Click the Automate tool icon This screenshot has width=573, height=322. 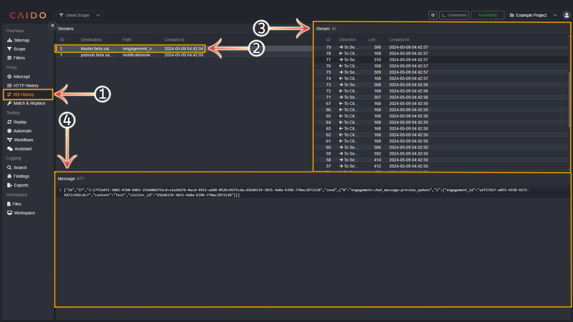10,131
